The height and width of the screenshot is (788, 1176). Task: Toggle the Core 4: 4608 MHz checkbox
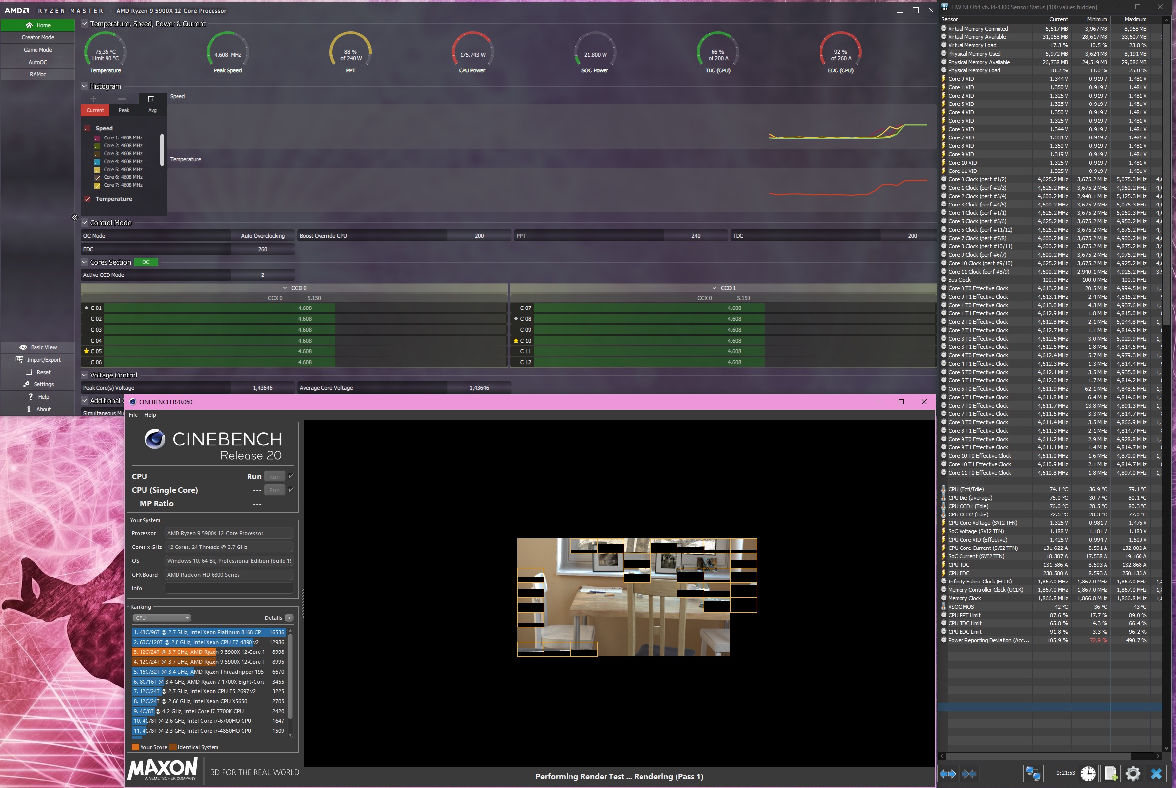pos(97,162)
